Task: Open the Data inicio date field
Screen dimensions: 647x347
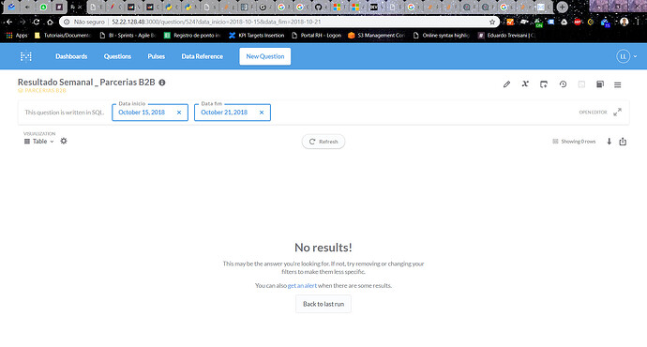Action: [150, 113]
